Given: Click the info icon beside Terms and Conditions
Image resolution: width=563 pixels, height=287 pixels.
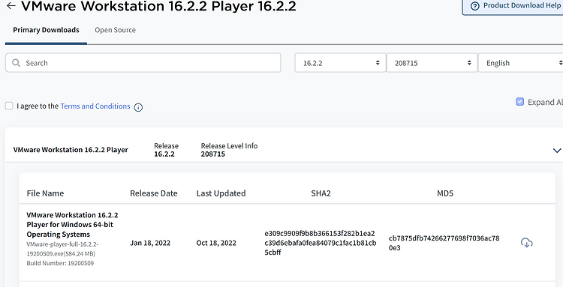Looking at the screenshot, I should pos(138,107).
